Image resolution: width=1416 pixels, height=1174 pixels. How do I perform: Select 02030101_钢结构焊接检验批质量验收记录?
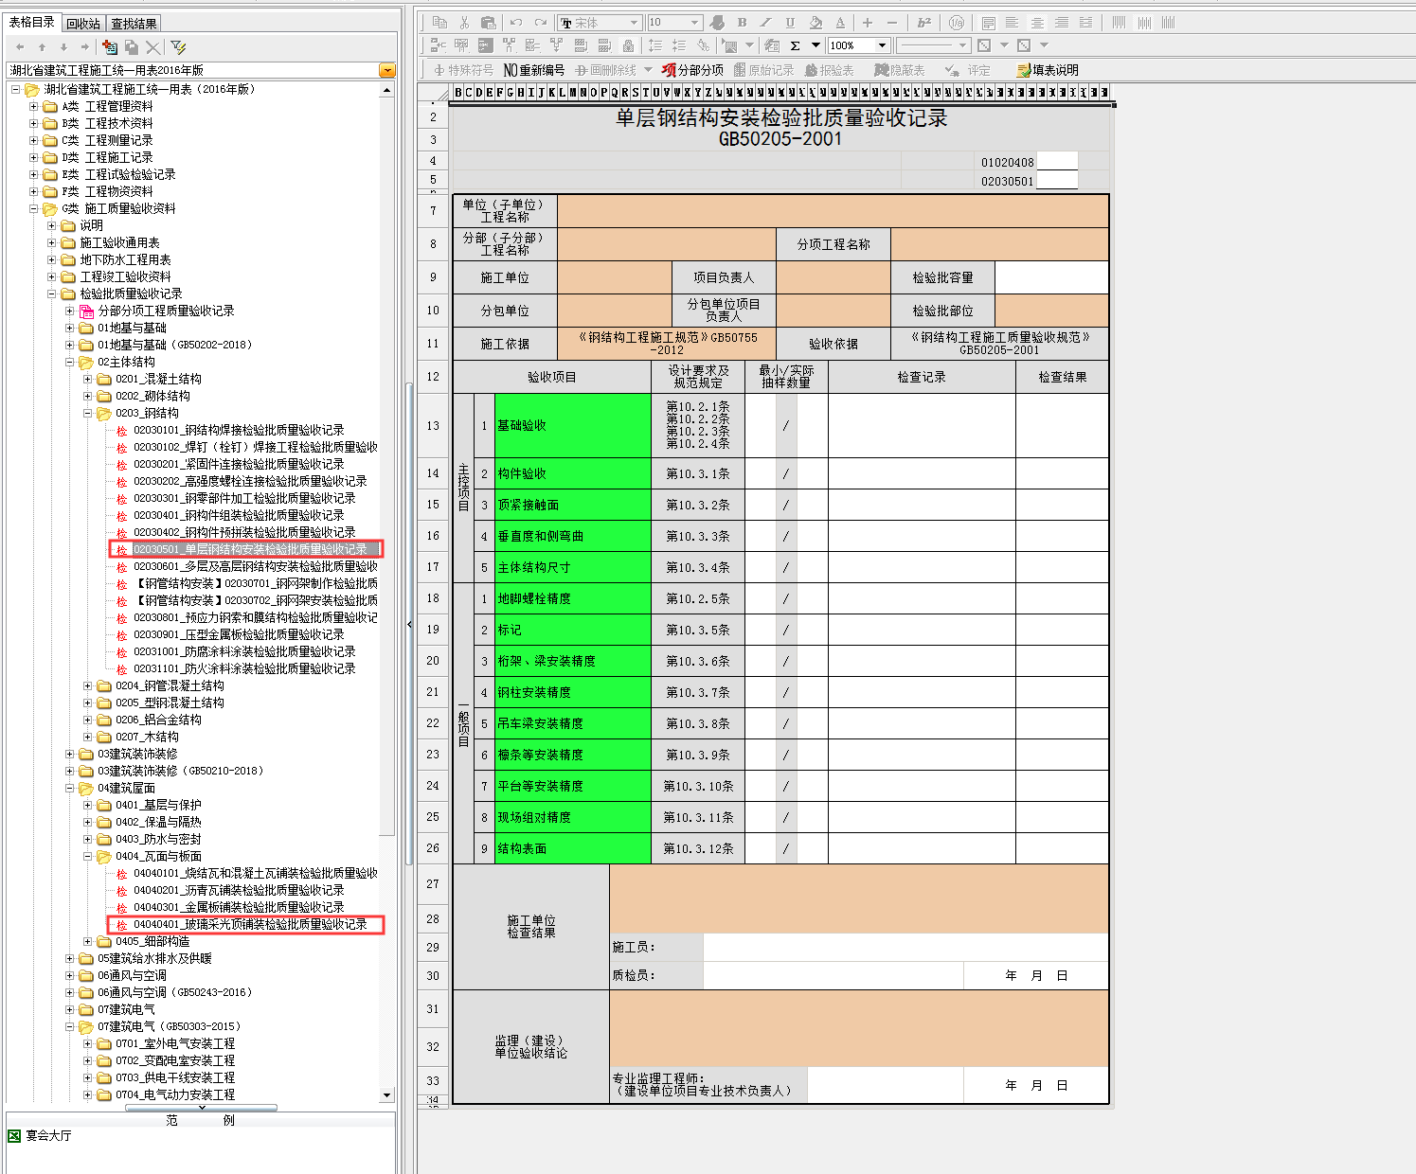click(239, 430)
